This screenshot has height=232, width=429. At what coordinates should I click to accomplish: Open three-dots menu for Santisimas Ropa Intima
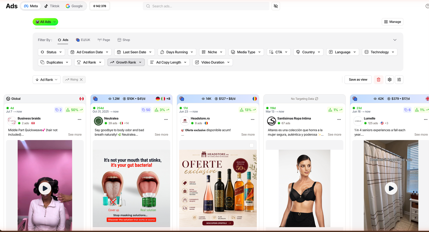(x=339, y=119)
